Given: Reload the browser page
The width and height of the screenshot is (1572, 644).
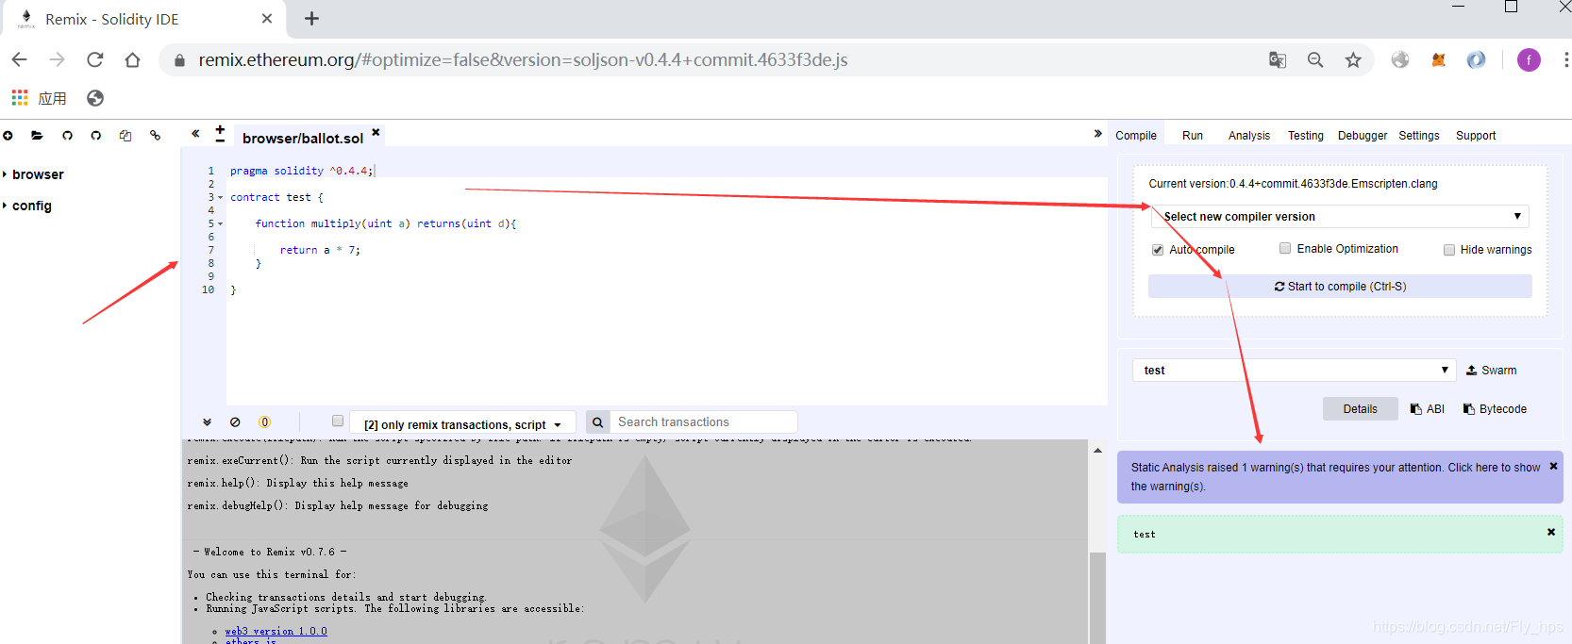Looking at the screenshot, I should [x=94, y=59].
